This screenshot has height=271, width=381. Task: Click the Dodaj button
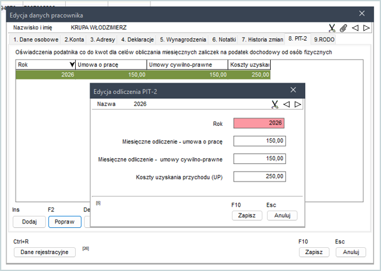[x=29, y=222]
